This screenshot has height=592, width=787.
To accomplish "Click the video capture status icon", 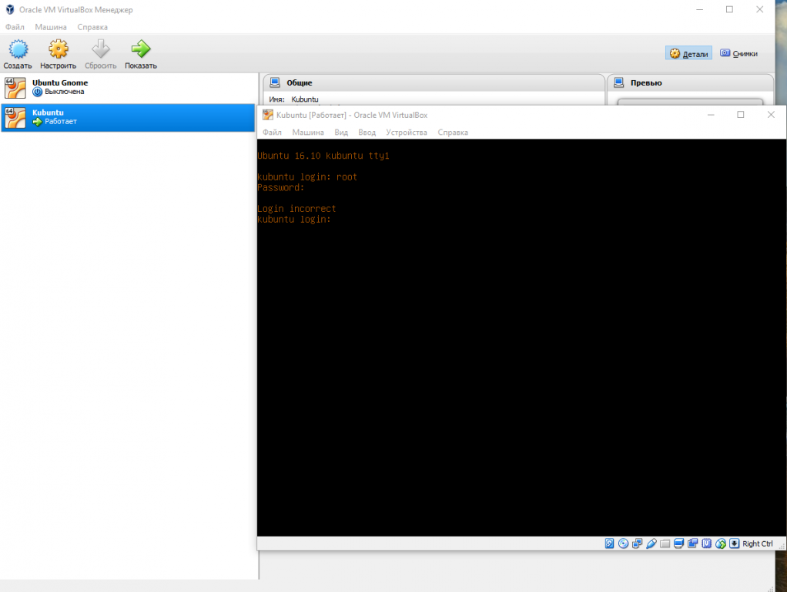I will coord(692,543).
